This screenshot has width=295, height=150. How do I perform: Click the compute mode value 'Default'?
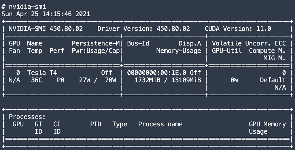[x=273, y=80]
